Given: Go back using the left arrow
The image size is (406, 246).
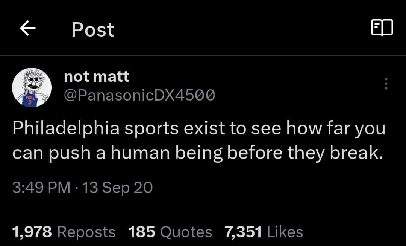Looking at the screenshot, I should [x=27, y=29].
